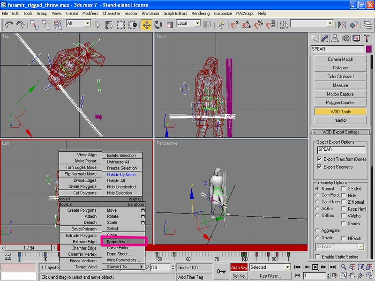Switch to the Motion command panel tab

(x=345, y=38)
